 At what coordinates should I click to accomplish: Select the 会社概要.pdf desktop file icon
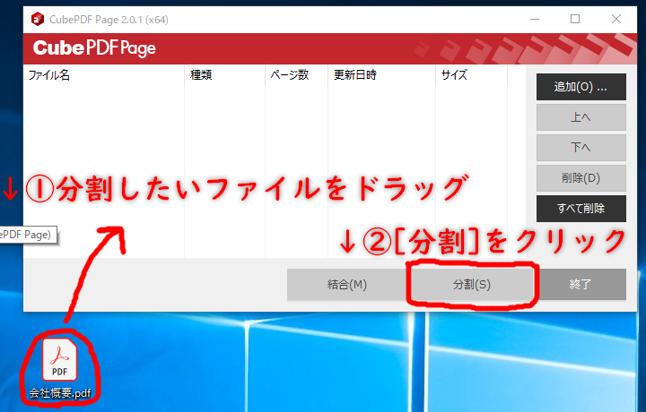(60, 369)
